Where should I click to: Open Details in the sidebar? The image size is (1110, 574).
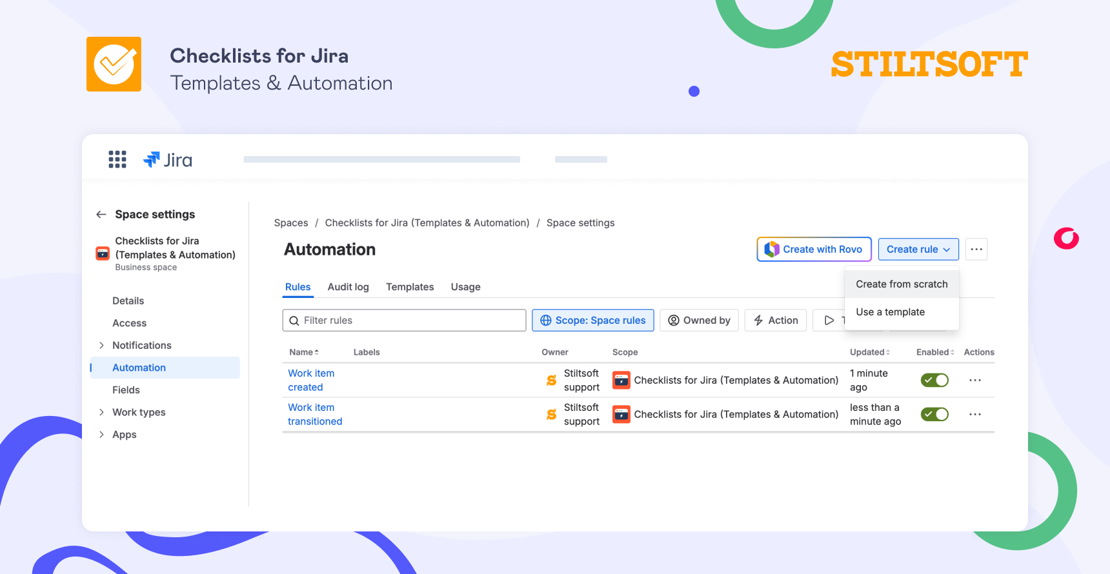(x=128, y=301)
